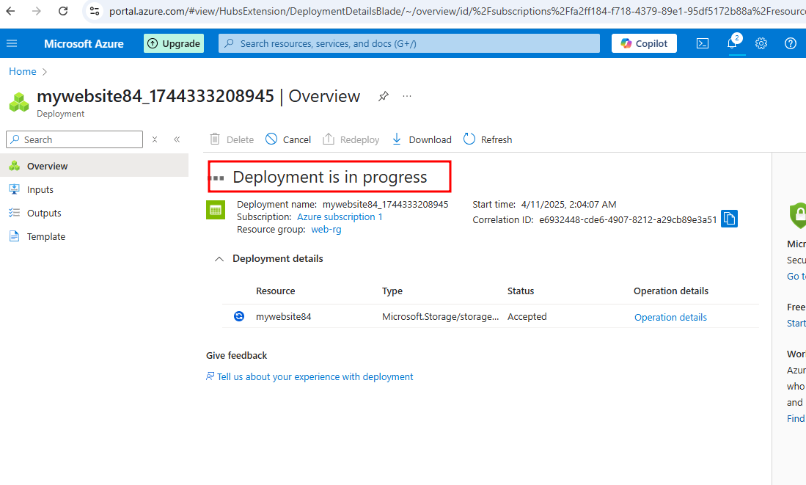Clear the sidebar search with the X icon
The width and height of the screenshot is (806, 485).
coord(155,139)
